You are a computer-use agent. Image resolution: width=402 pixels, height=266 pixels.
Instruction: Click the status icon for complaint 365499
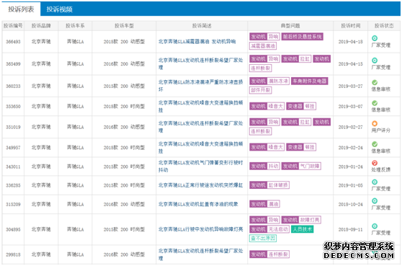375,61
